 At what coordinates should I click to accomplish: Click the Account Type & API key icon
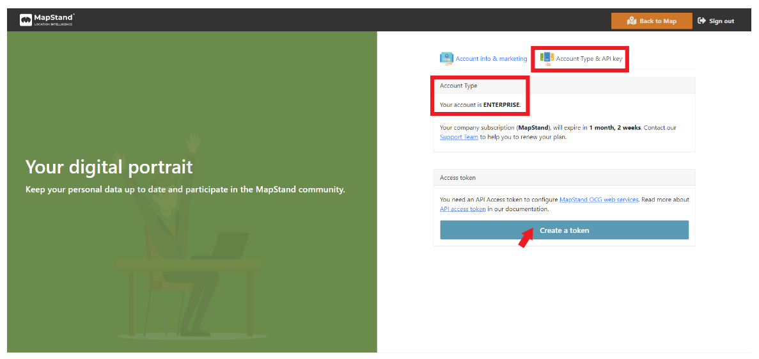click(547, 59)
